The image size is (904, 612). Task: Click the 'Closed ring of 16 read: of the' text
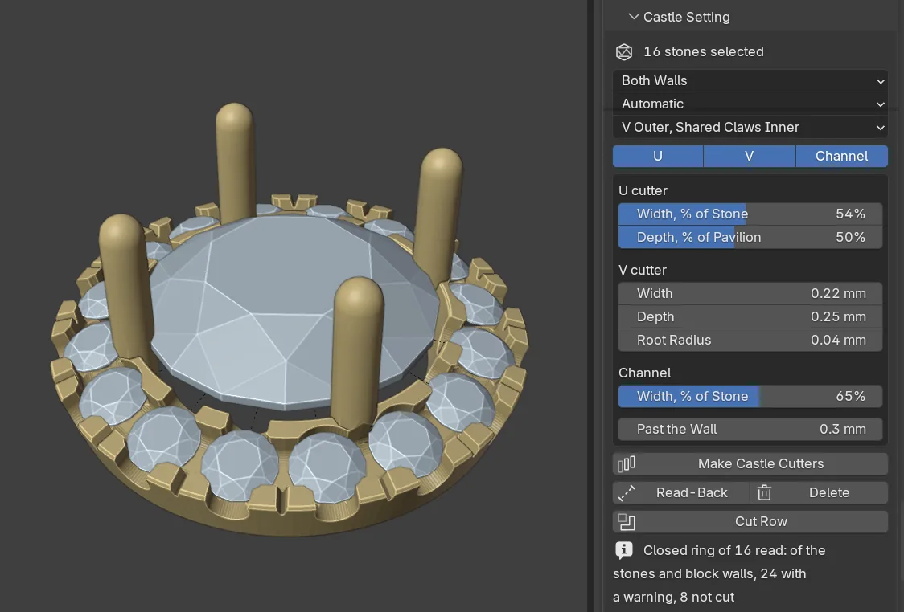[734, 550]
